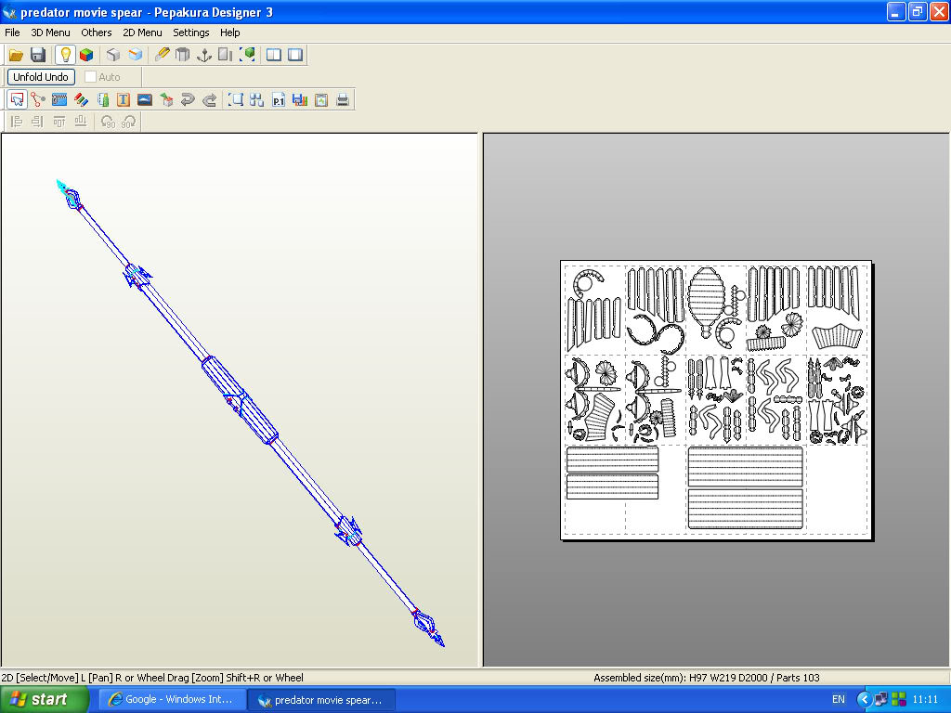Click the align left icon
The image size is (951, 713).
coord(17,122)
